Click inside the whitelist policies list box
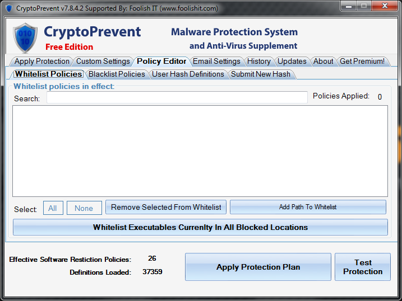 pos(200,151)
